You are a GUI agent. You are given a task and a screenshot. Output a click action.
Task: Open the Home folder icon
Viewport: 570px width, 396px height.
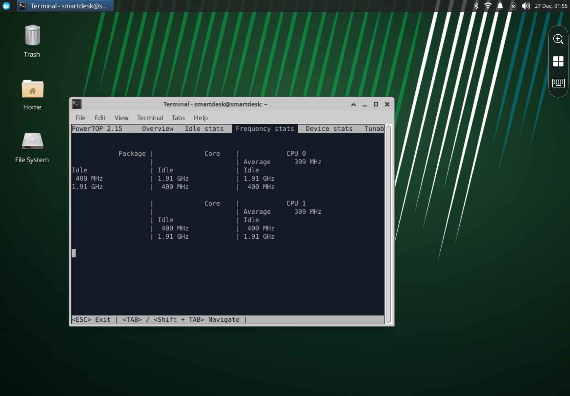click(x=32, y=89)
